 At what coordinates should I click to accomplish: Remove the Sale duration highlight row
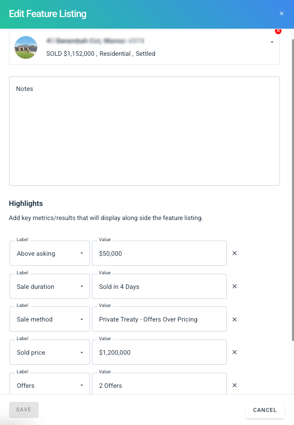pos(234,286)
